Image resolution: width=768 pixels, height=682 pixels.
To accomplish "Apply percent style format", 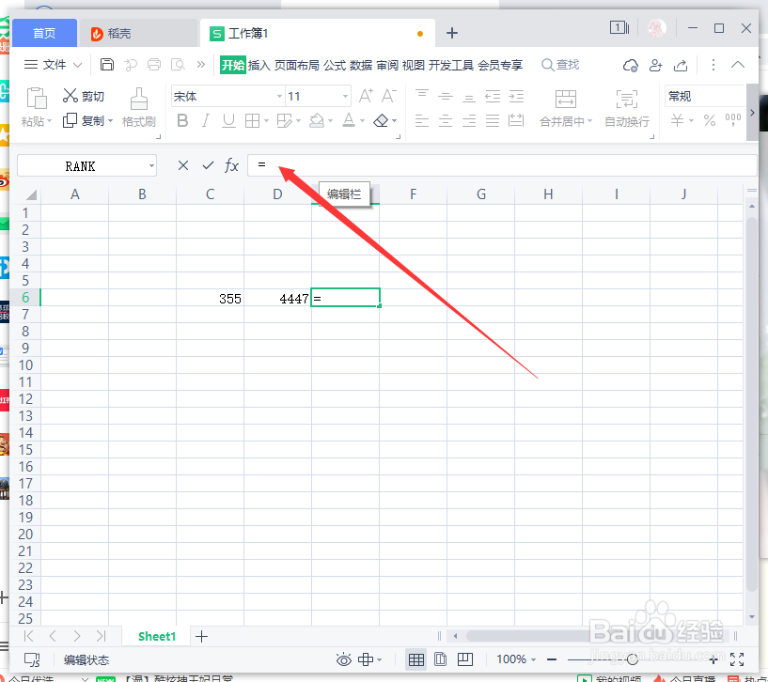I will [709, 120].
